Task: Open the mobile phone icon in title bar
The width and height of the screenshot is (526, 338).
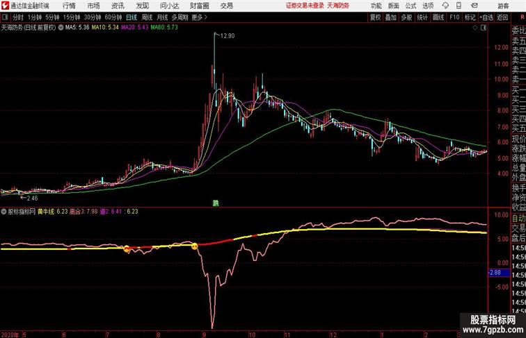Action: [x=459, y=6]
